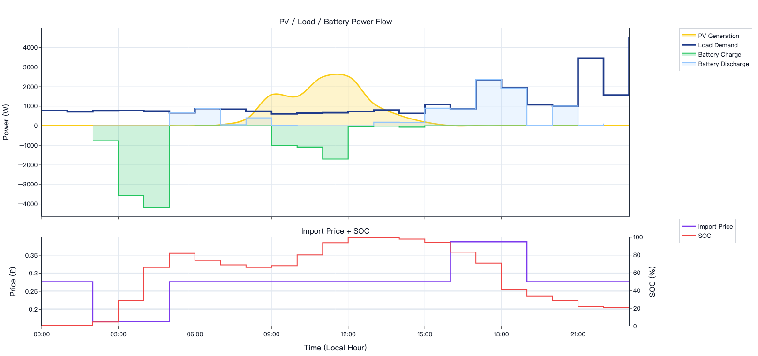Click the 3000 power axis tick

(30, 67)
